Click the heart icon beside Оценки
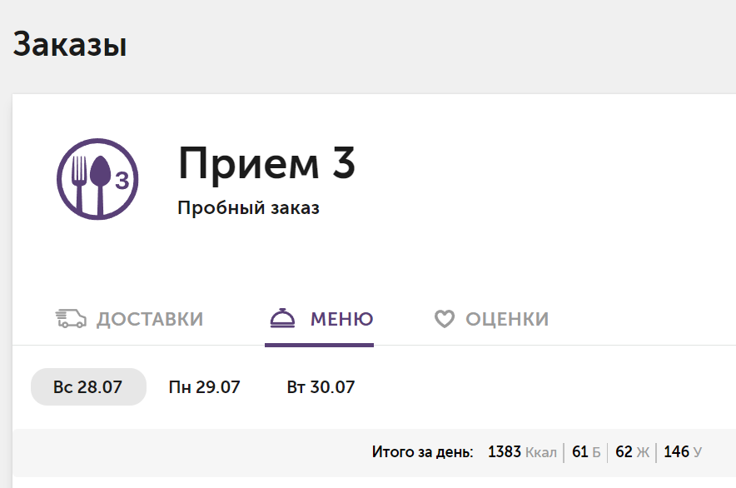Image resolution: width=736 pixels, height=488 pixels. click(x=444, y=319)
